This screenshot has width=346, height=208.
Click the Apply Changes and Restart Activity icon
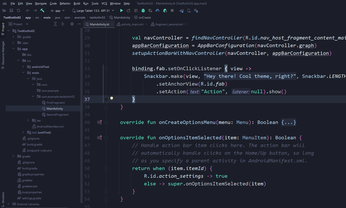pos(129,11)
